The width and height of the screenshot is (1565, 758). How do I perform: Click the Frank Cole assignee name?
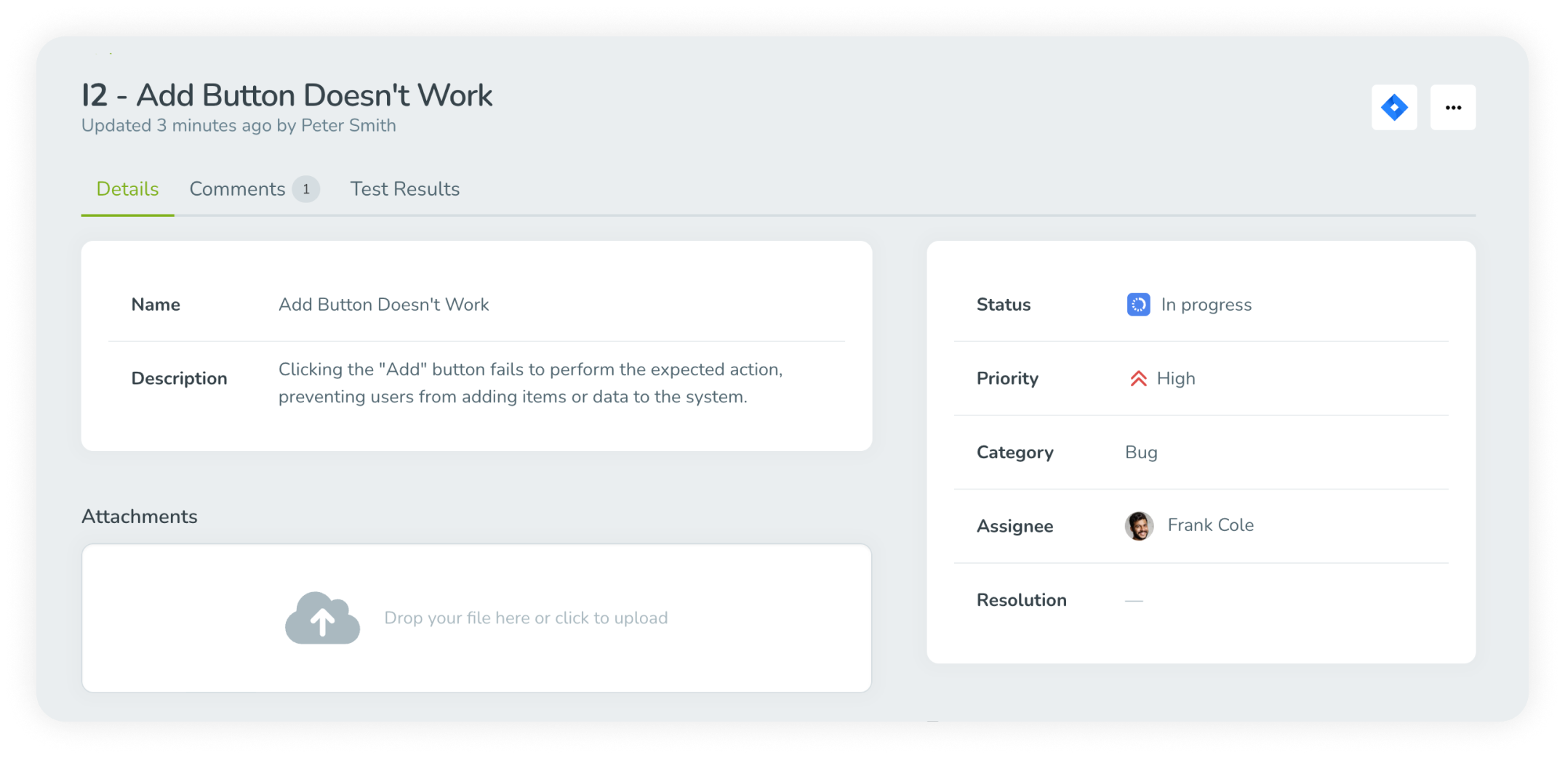pyautogui.click(x=1211, y=525)
